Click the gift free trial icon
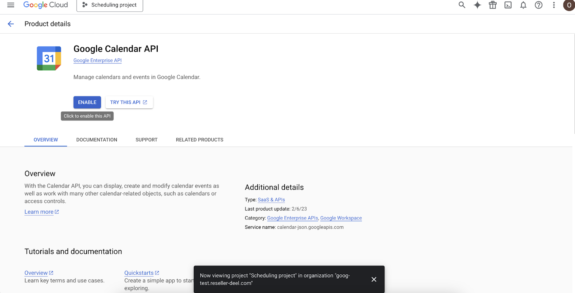 coord(493,5)
